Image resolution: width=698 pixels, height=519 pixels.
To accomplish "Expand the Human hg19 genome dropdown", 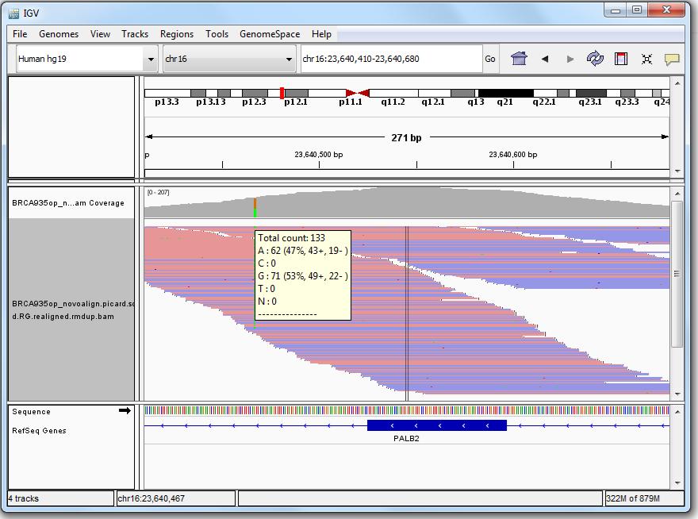I will point(151,59).
